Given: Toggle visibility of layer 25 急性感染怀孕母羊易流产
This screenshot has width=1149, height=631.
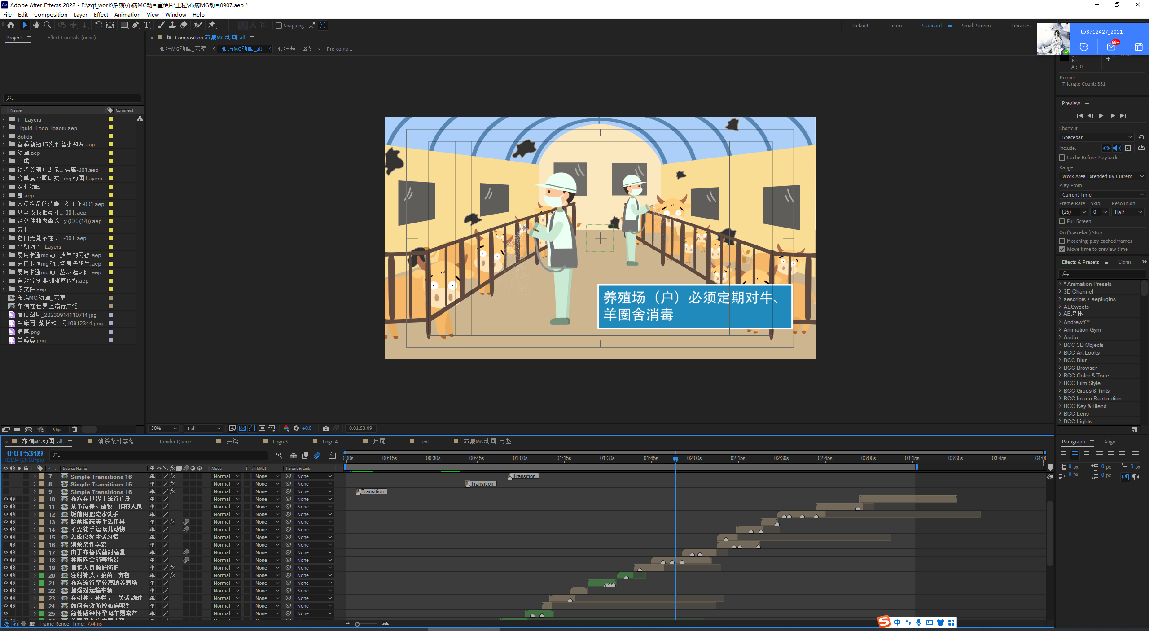Looking at the screenshot, I should (x=5, y=613).
